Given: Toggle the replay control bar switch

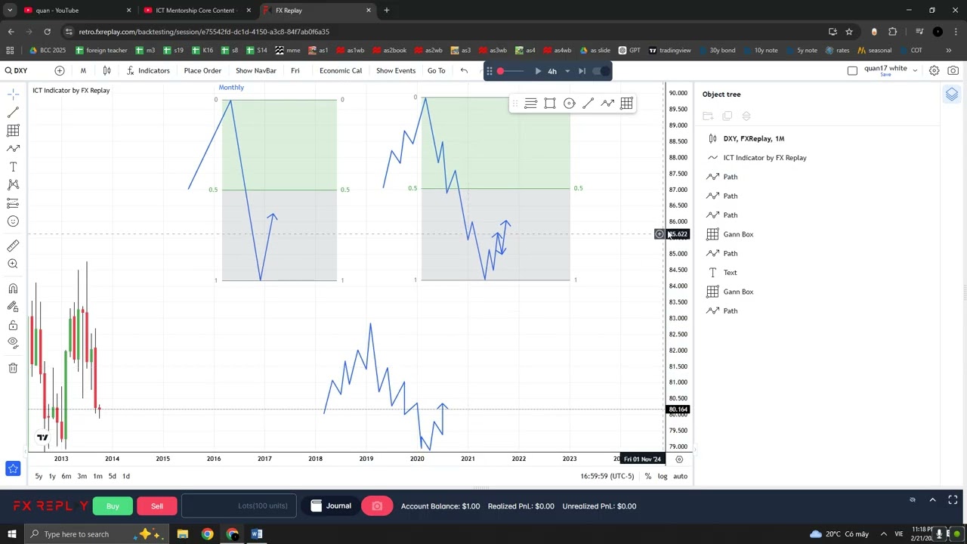Looking at the screenshot, I should (x=600, y=71).
